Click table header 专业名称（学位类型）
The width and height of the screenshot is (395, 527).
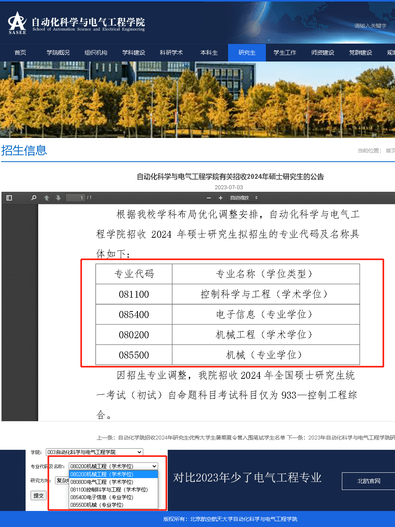tap(266, 274)
